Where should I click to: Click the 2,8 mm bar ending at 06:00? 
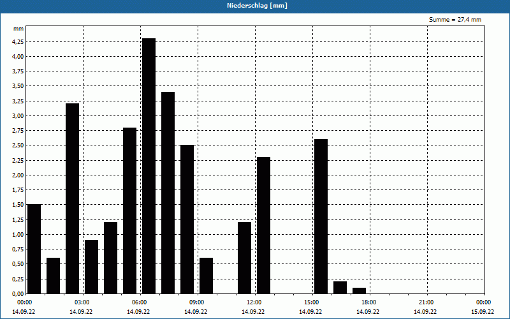coord(130,211)
